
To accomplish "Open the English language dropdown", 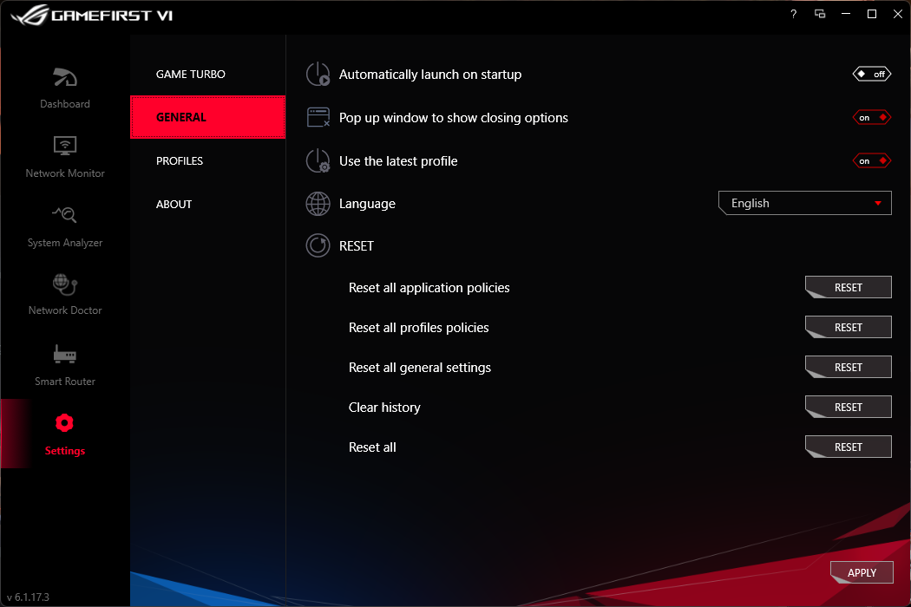I will click(804, 203).
